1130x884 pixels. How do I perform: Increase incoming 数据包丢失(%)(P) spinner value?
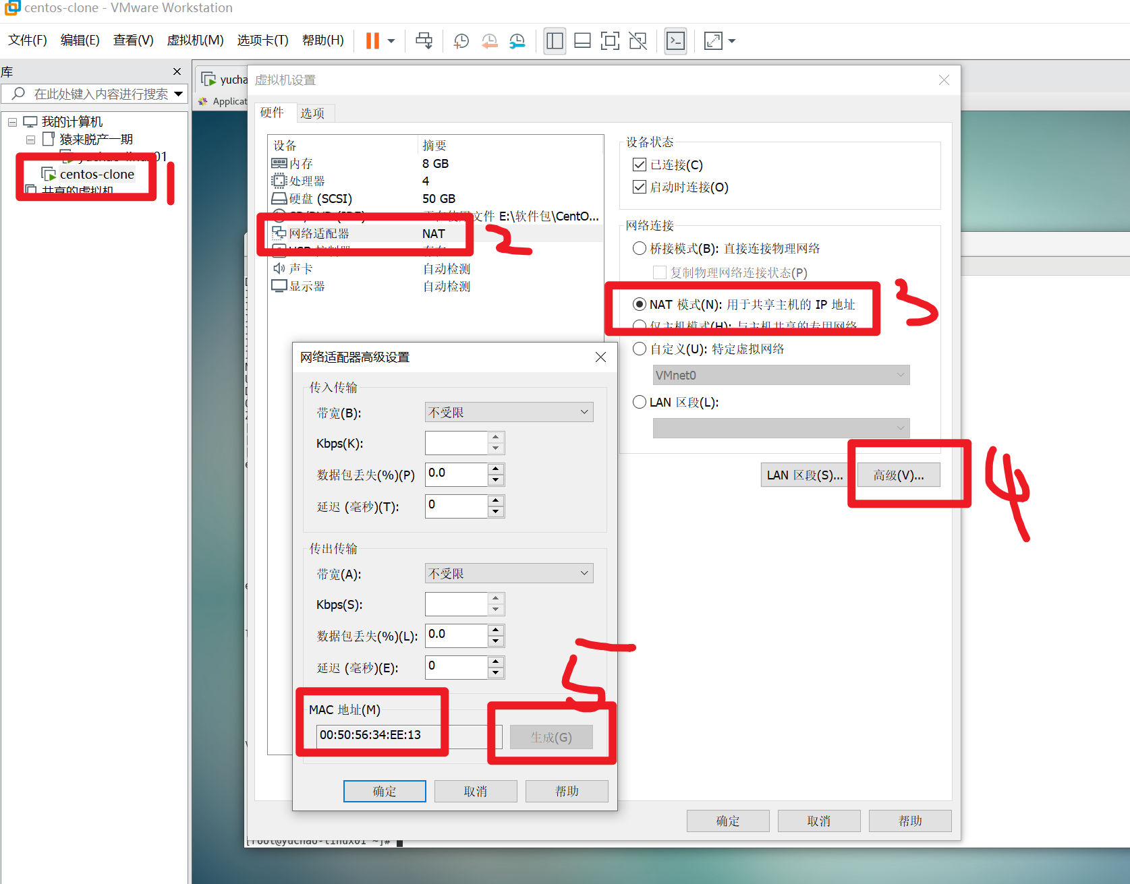(x=496, y=469)
